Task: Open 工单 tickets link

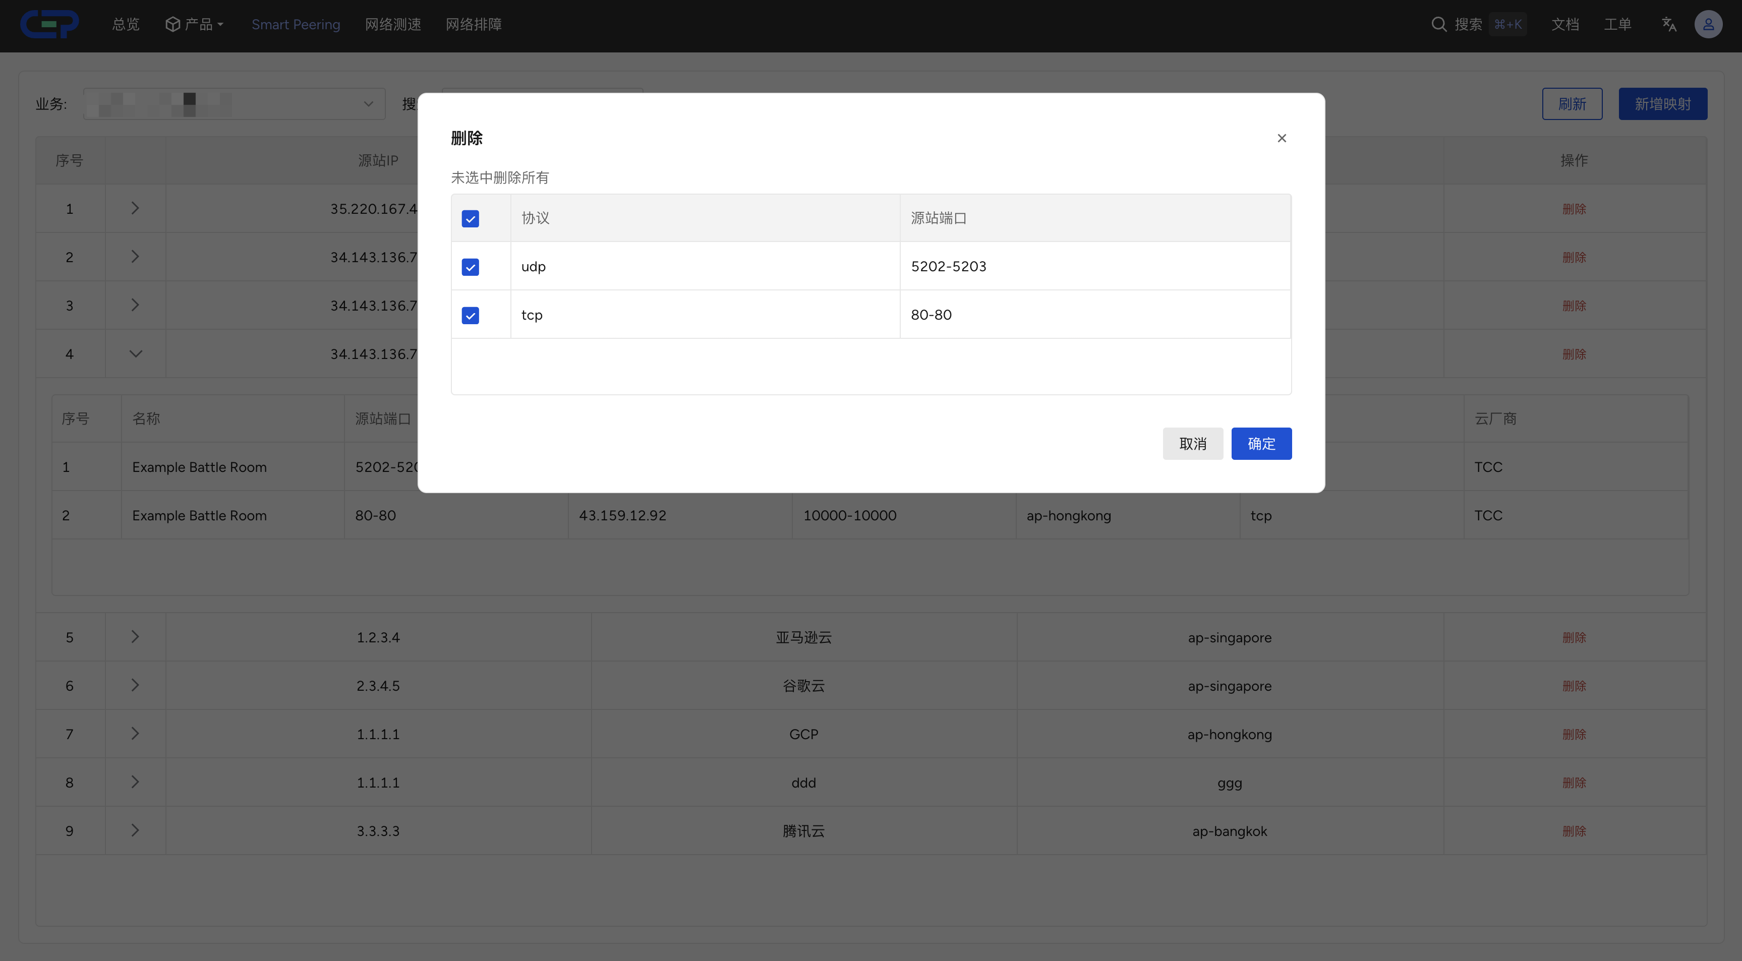Action: [1617, 24]
